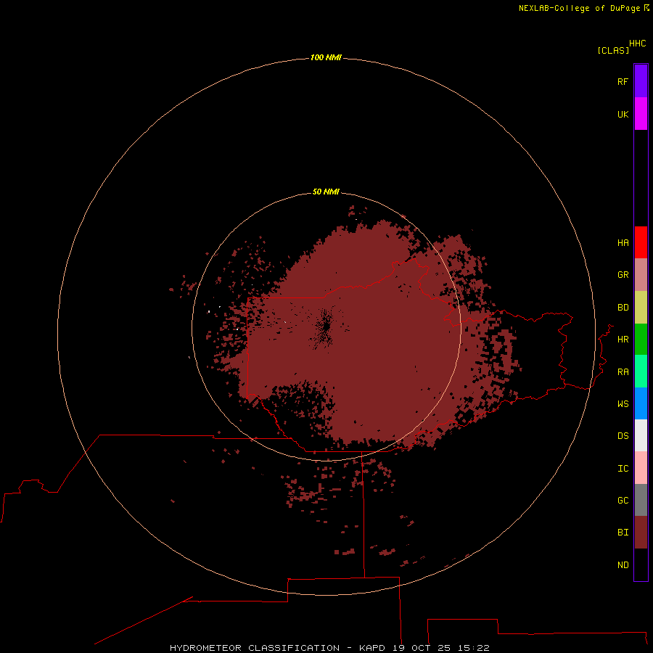The width and height of the screenshot is (653, 653).
Task: Click the ND black legend swatch
Action: [641, 564]
